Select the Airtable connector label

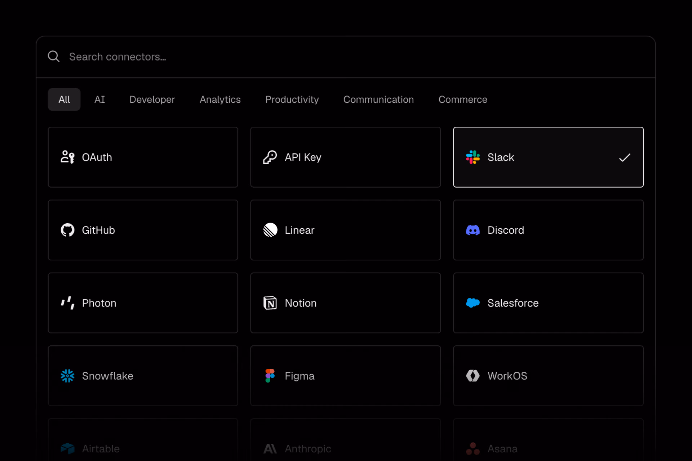point(101,449)
